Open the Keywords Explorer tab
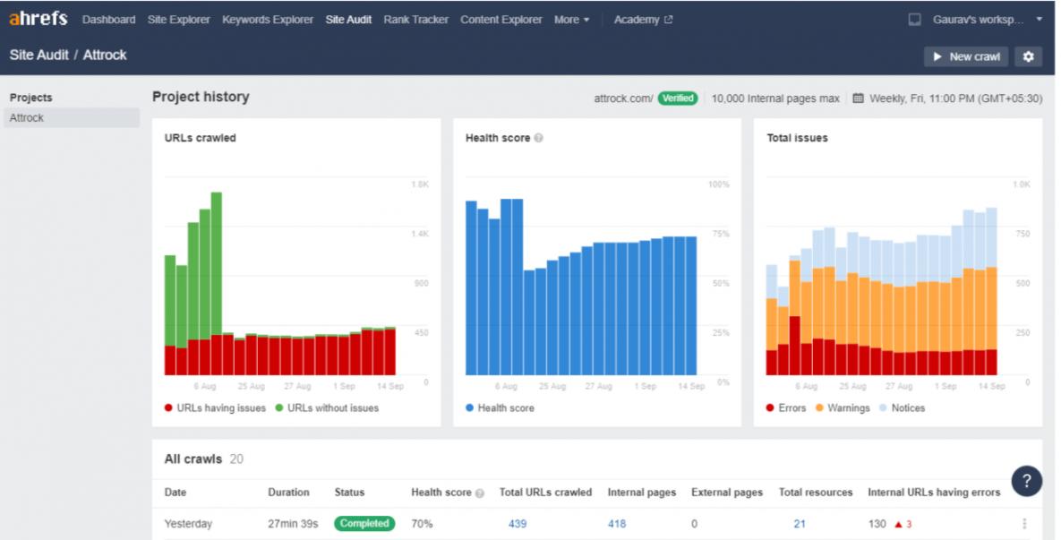The height and width of the screenshot is (540, 1061). coord(268,20)
